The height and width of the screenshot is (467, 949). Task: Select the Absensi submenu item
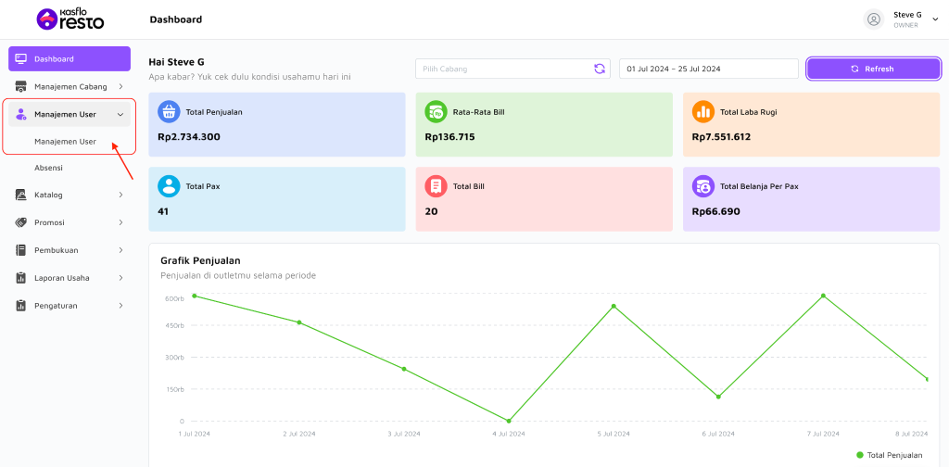[x=48, y=168]
